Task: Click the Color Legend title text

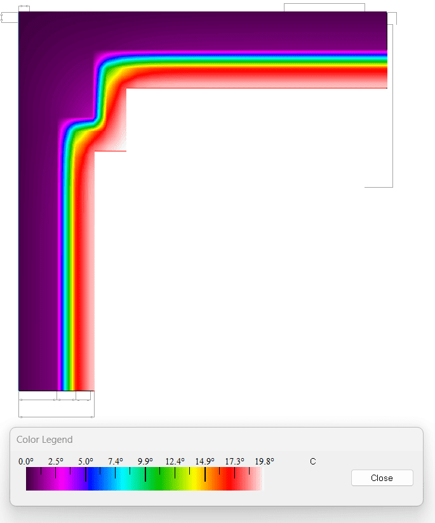Action: point(44,440)
